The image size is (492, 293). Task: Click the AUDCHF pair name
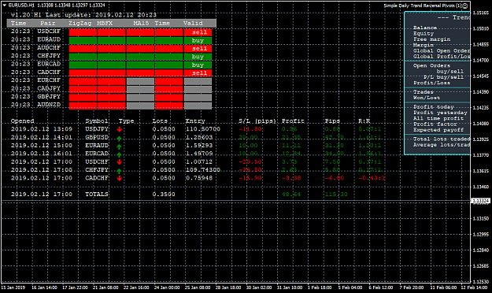tap(49, 48)
